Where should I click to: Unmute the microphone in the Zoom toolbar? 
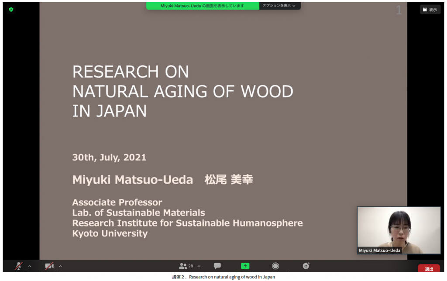pos(18,266)
